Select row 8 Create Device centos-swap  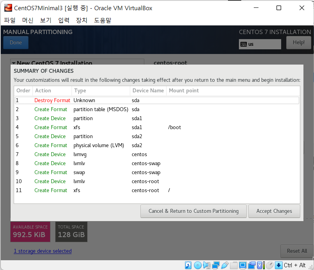click(x=157, y=163)
